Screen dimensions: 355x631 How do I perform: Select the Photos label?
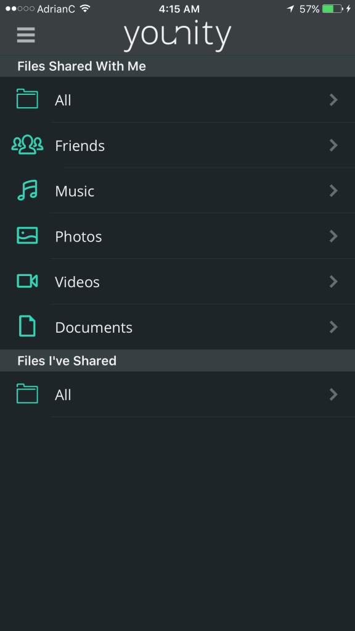[x=78, y=237]
